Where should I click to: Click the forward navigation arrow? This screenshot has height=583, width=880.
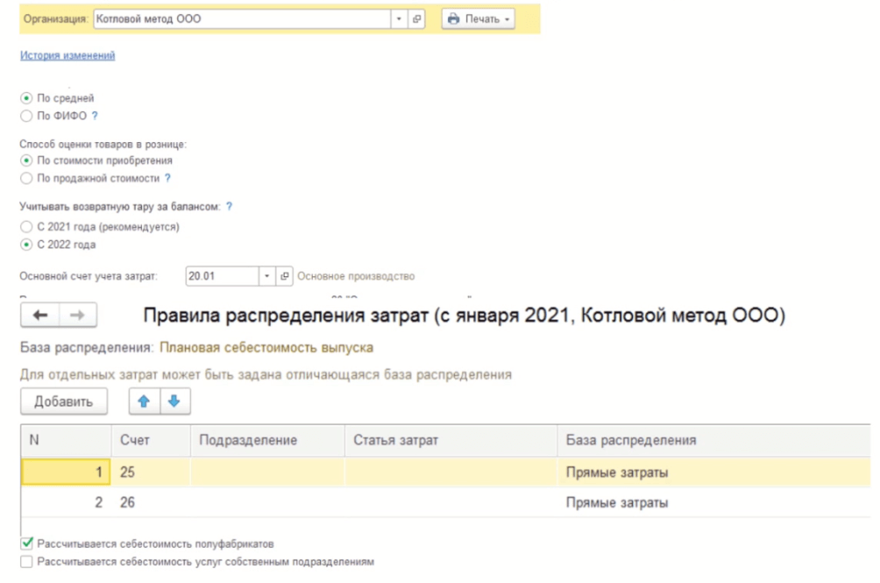click(76, 316)
